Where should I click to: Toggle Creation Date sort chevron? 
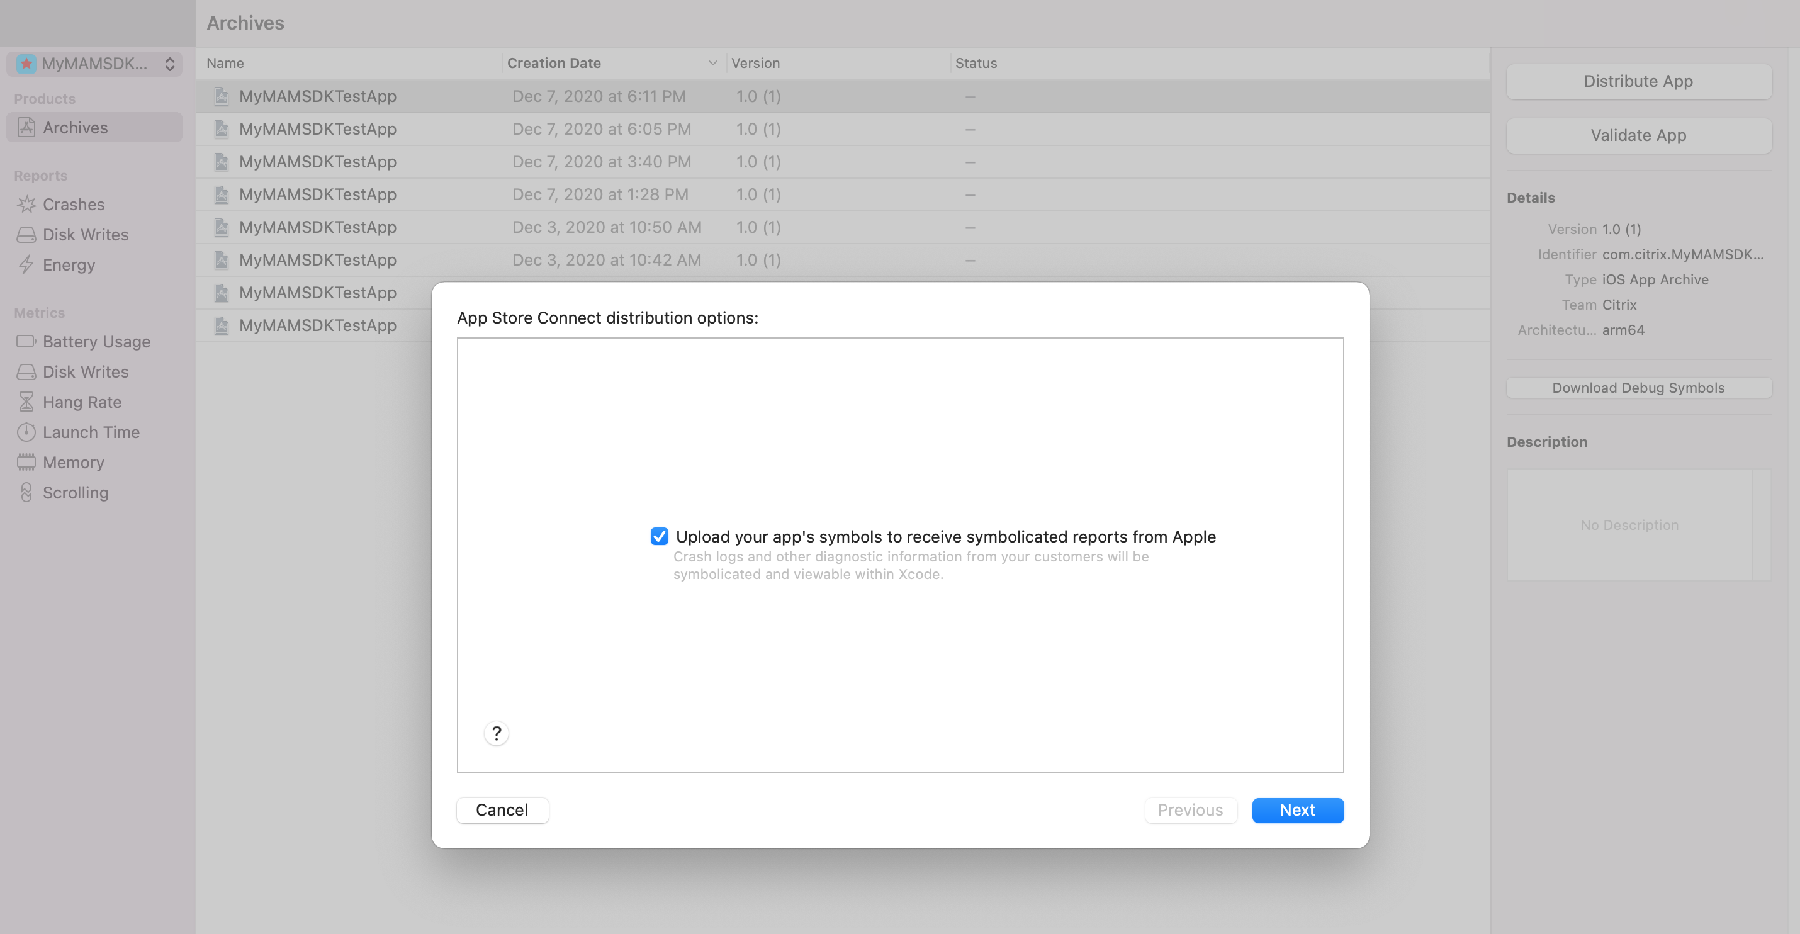pyautogui.click(x=712, y=63)
